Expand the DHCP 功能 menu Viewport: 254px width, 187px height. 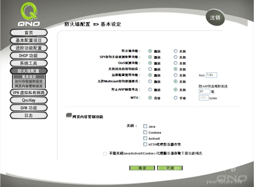tap(28, 55)
